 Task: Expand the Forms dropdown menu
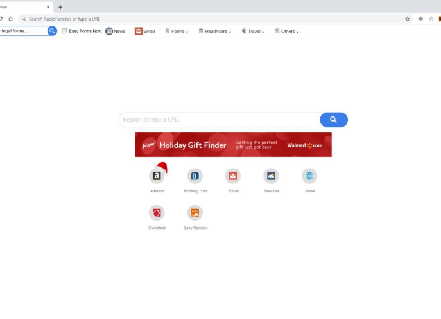[x=177, y=31]
